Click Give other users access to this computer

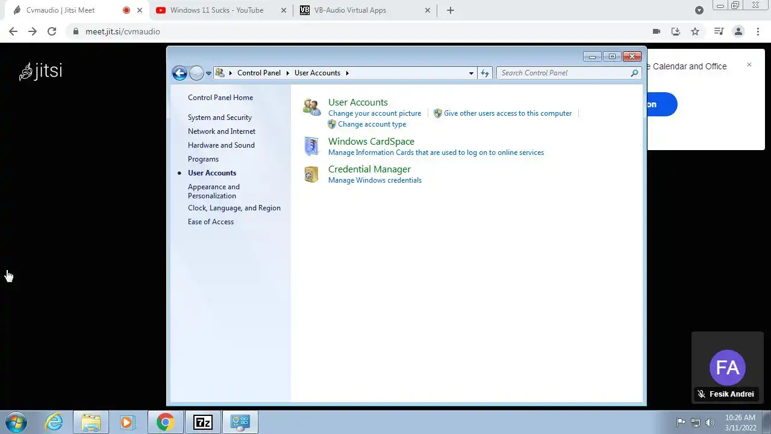coord(508,113)
